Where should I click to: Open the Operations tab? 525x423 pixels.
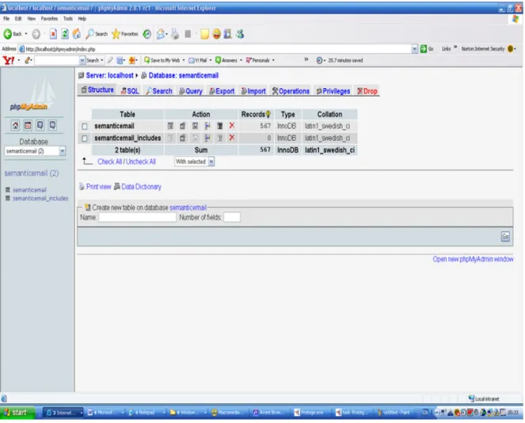[291, 91]
